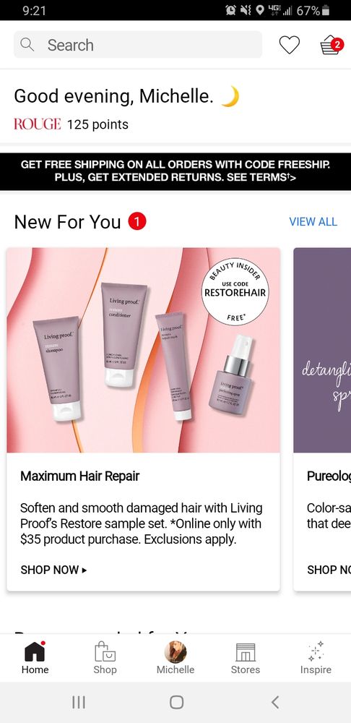
Task: Open the Living Proof product image
Action: tap(143, 350)
